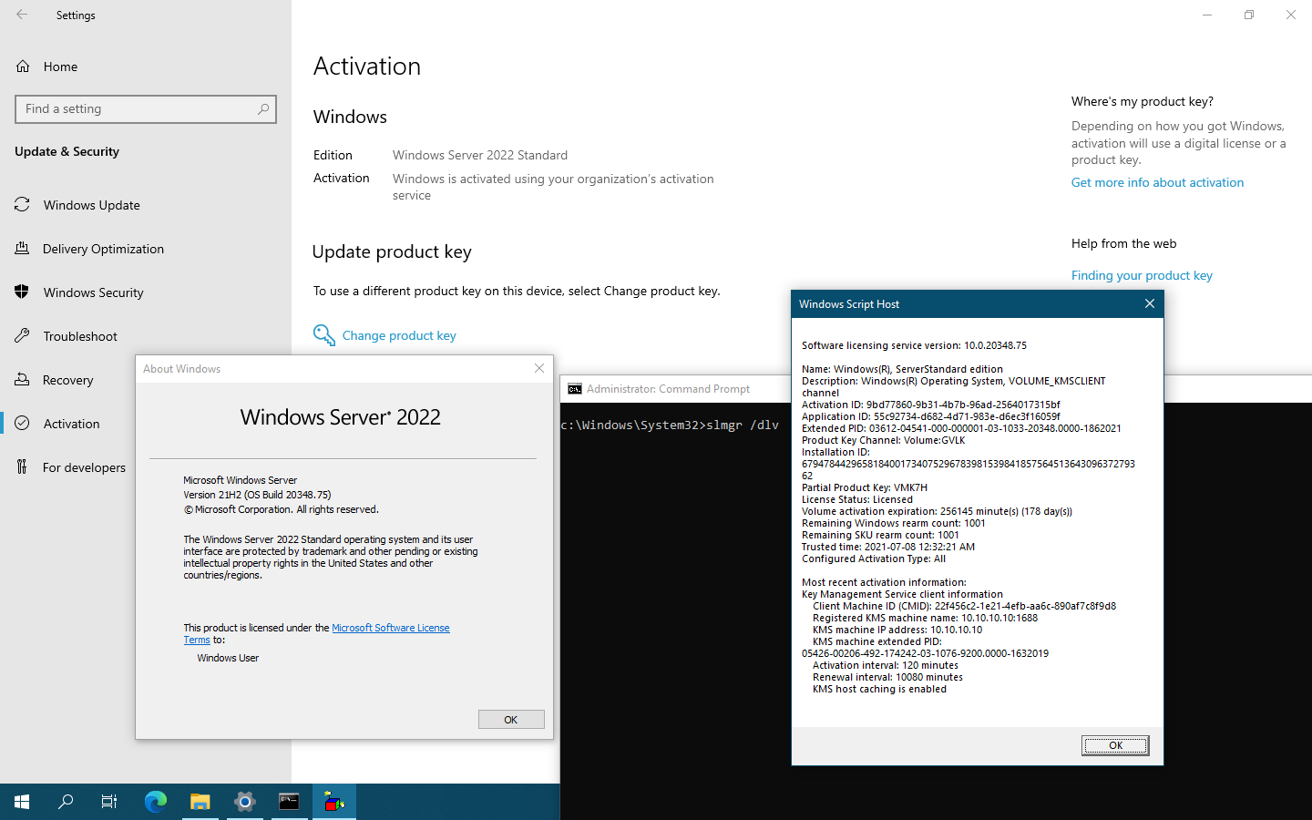Viewport: 1312px width, 820px height.
Task: Switch to Command Prompt on the taskbar
Action: click(x=290, y=802)
